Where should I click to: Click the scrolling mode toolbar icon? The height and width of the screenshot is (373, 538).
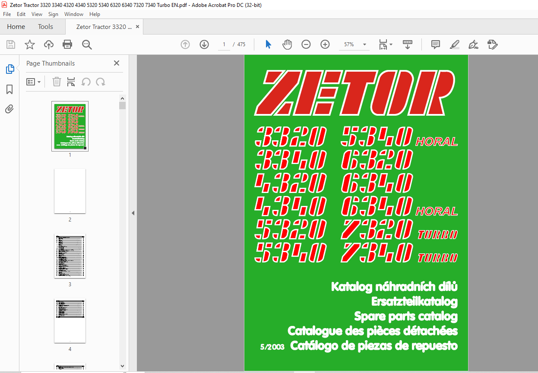(408, 44)
